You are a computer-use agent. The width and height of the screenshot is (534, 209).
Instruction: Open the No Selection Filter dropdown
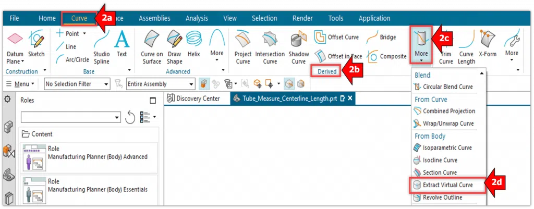[77, 84]
